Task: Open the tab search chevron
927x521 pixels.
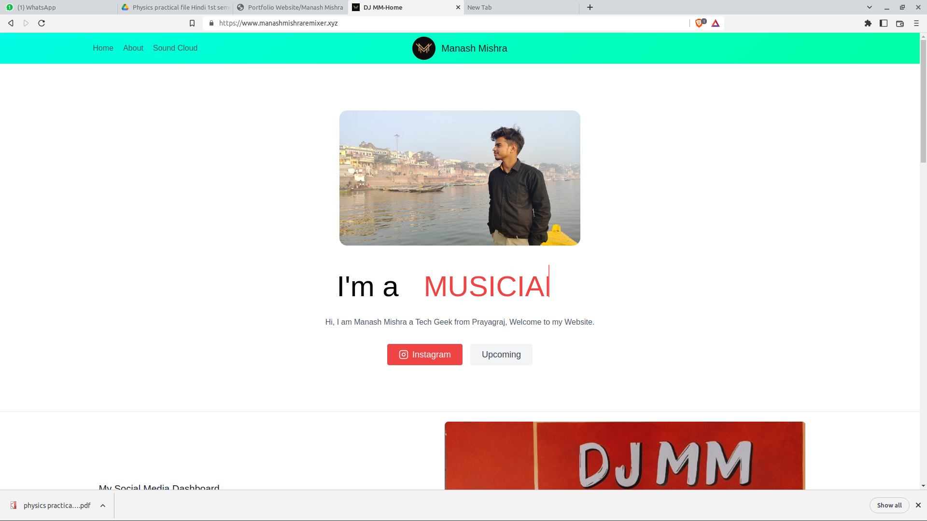Action: (869, 7)
